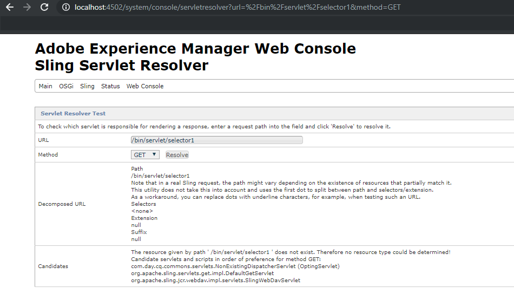Click the Method row label

pyautogui.click(x=48, y=154)
